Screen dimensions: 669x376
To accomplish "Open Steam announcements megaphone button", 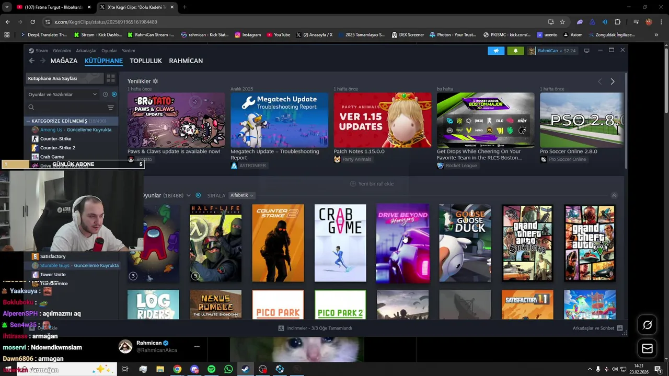I will point(496,51).
